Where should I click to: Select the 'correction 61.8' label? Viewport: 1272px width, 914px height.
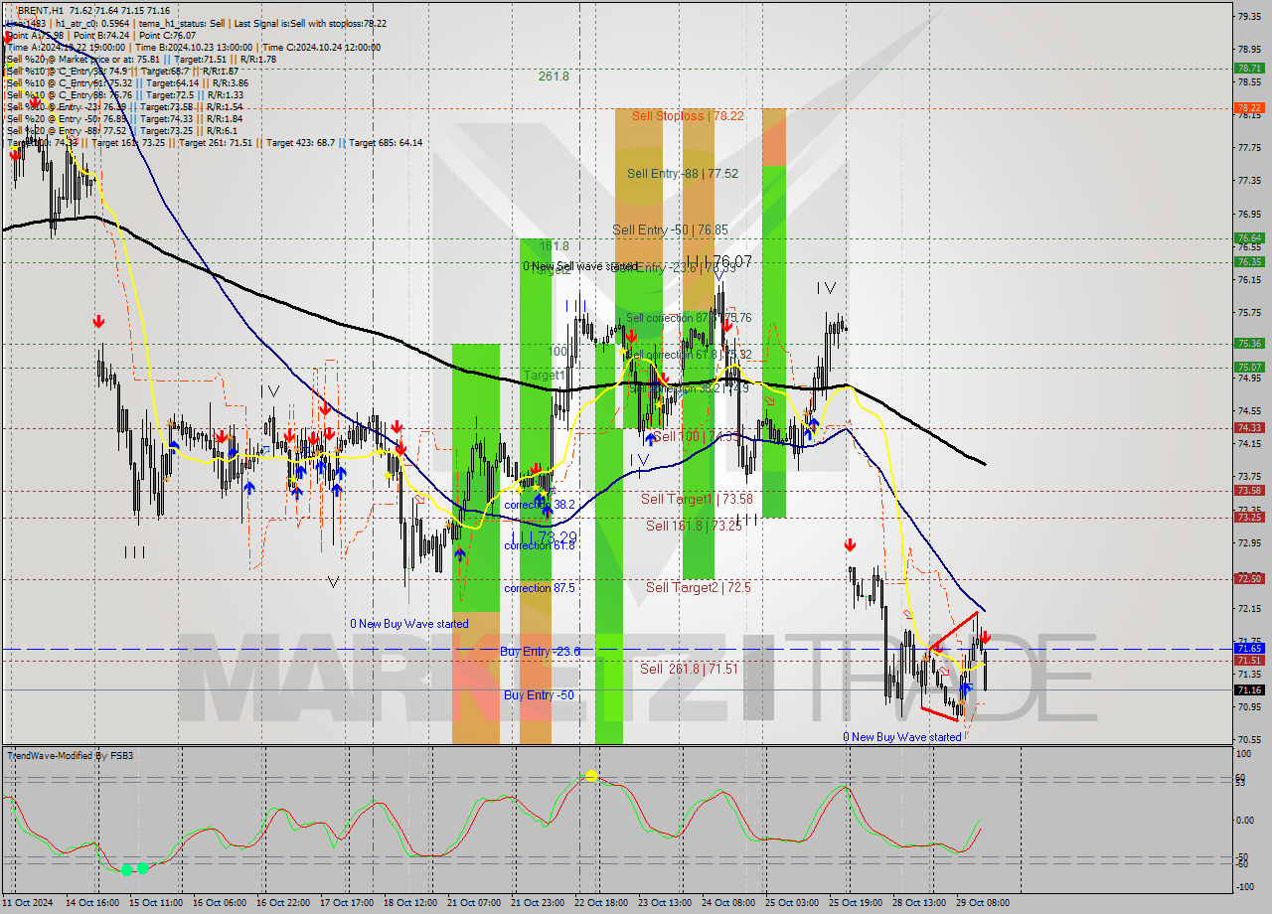coord(540,545)
